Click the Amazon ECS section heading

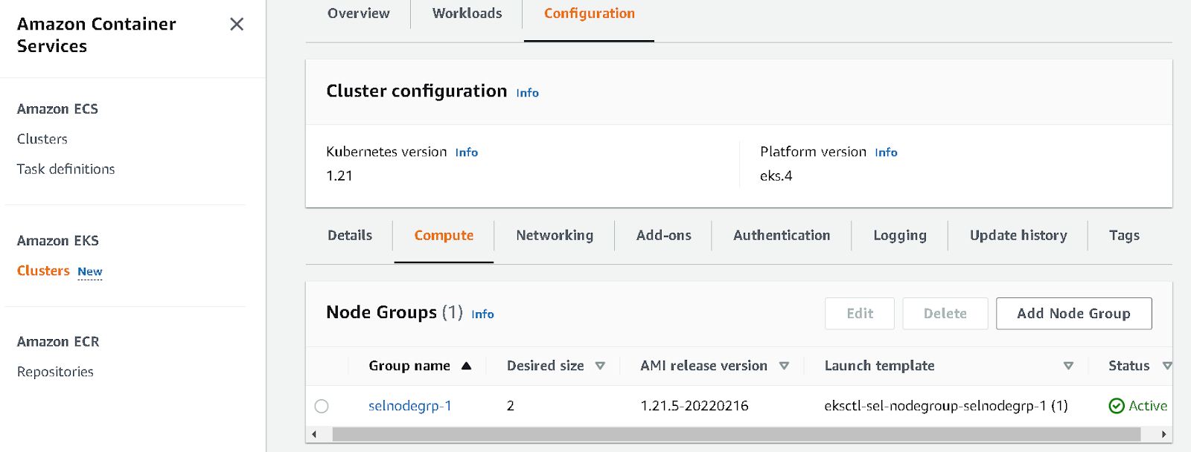point(57,109)
